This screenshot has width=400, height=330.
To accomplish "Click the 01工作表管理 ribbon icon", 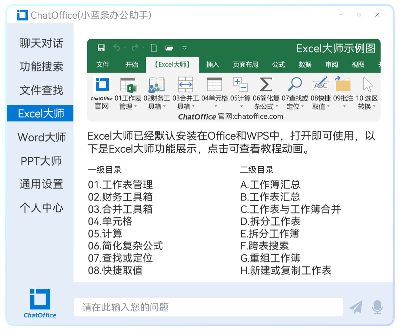I will click(128, 85).
